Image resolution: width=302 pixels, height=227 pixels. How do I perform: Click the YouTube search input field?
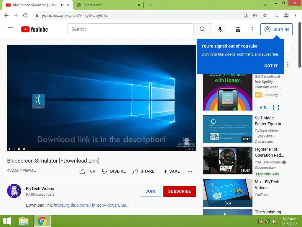[130, 29]
